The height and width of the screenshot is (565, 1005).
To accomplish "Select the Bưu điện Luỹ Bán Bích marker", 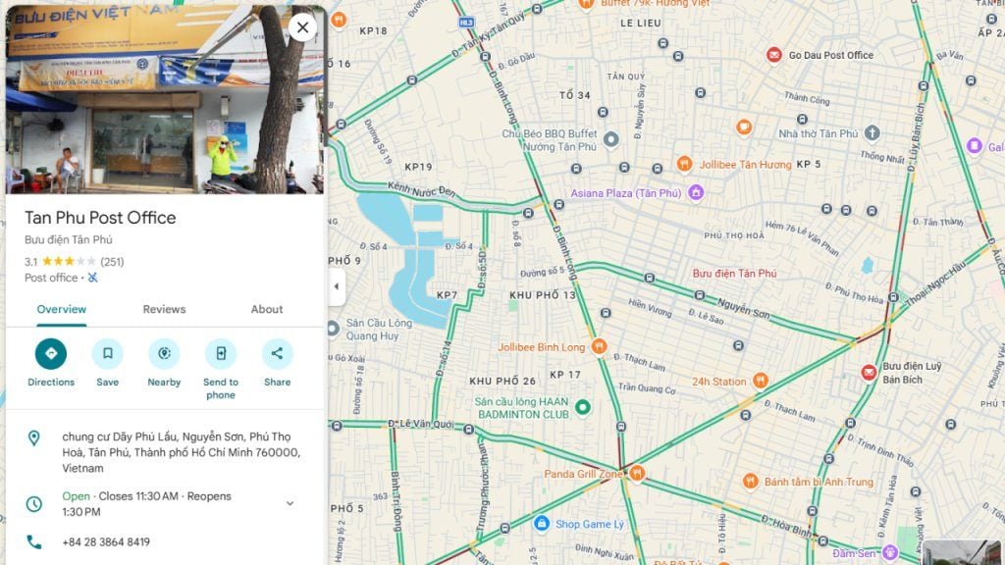I will click(x=869, y=373).
